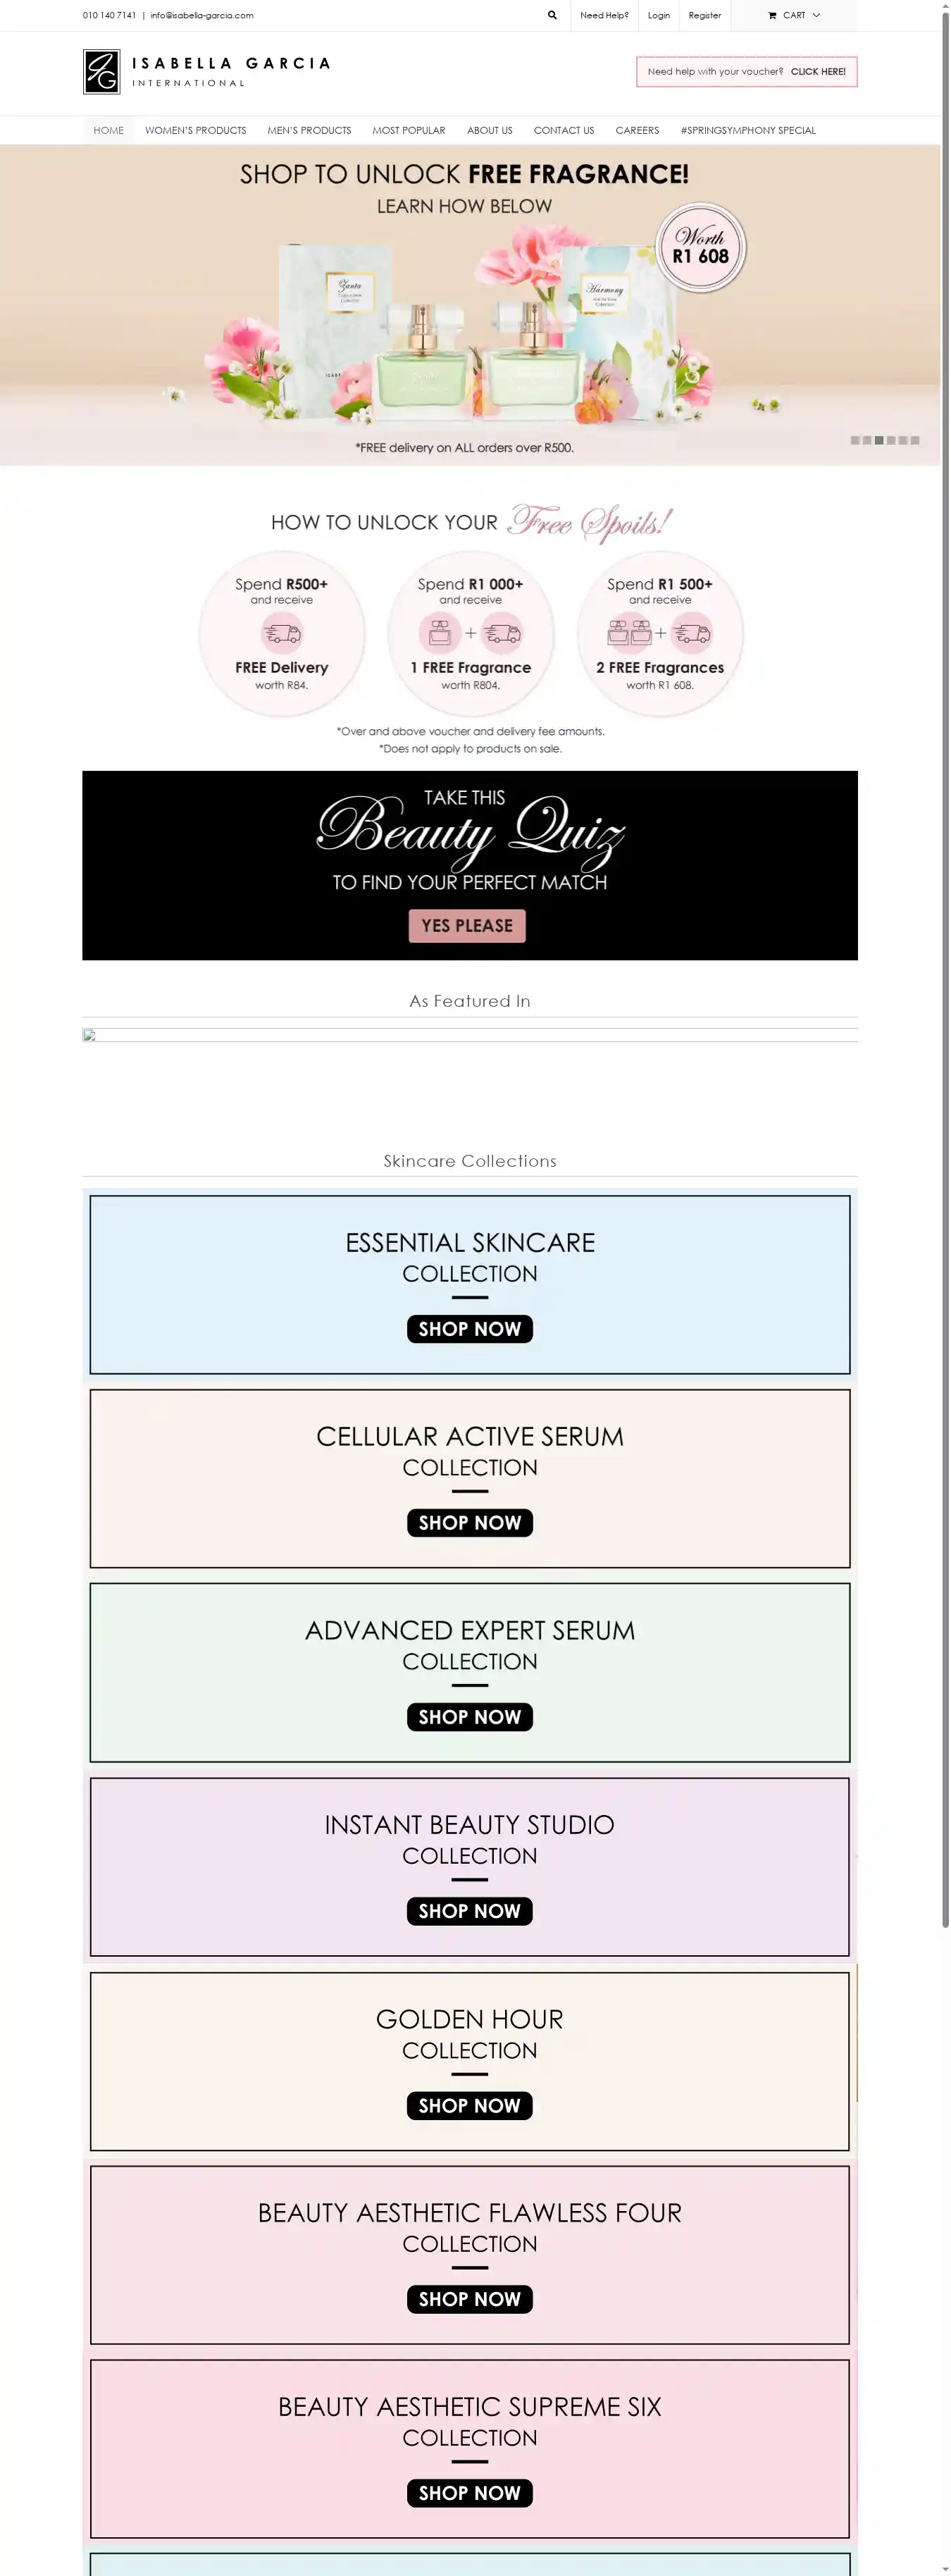This screenshot has width=951, height=2576.
Task: Select the first slider pagination dot
Action: coord(855,440)
